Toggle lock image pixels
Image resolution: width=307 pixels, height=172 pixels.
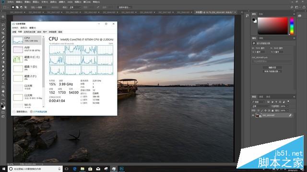click(x=262, y=110)
